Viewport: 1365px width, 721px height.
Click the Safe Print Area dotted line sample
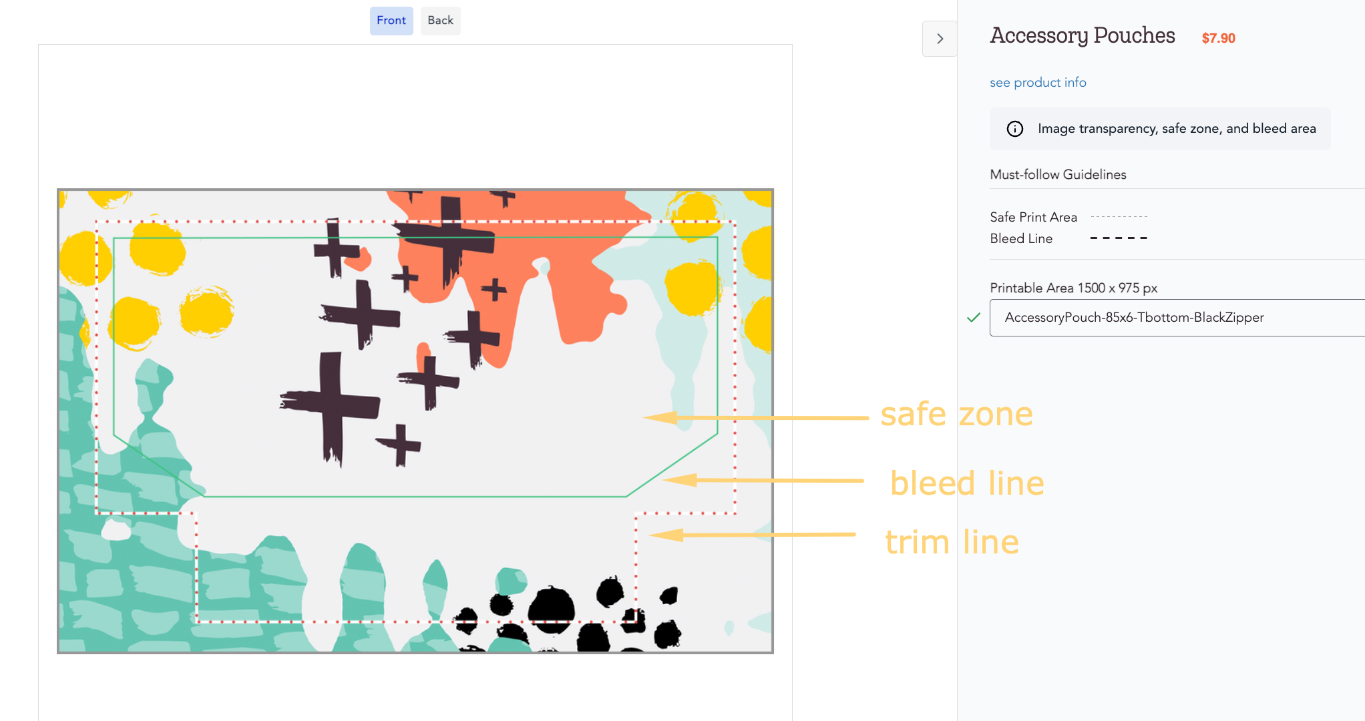pyautogui.click(x=1119, y=217)
